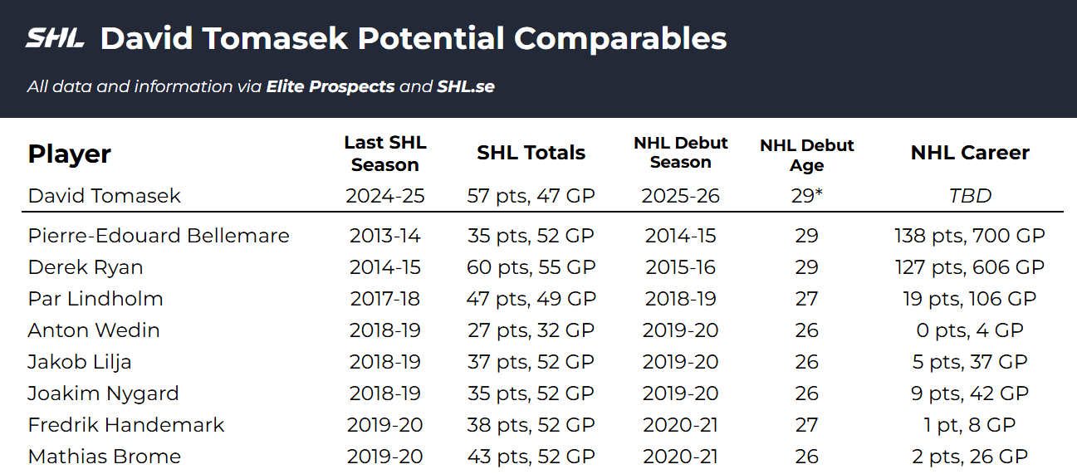The height and width of the screenshot is (474, 1077).
Task: Select Fredrik Handemark's name
Action: pos(126,425)
